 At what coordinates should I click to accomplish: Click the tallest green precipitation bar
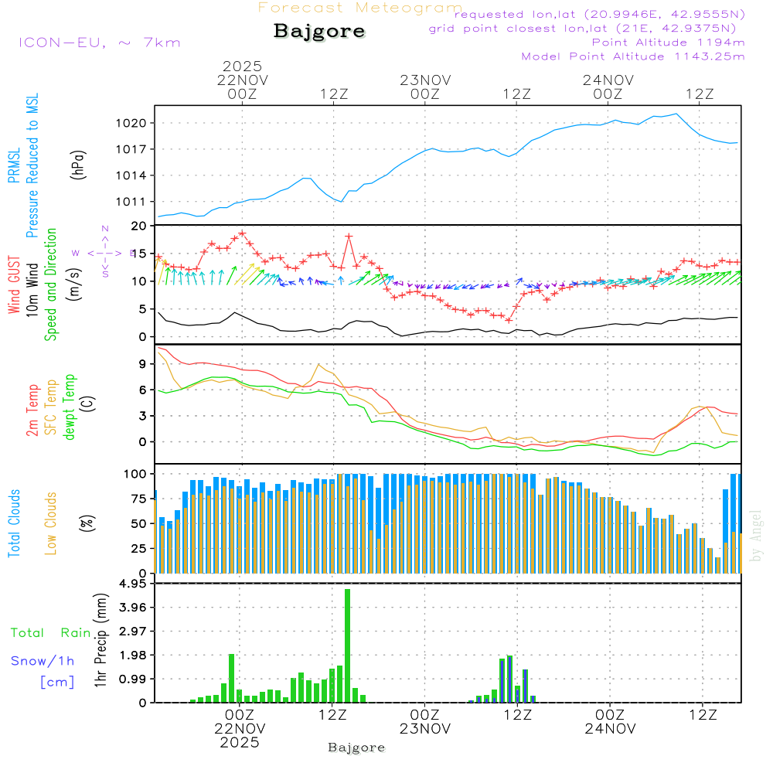click(348, 645)
